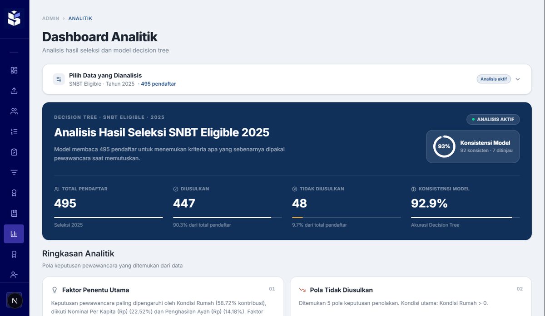
Task: Open the users icon in sidebar
Action: pyautogui.click(x=14, y=111)
